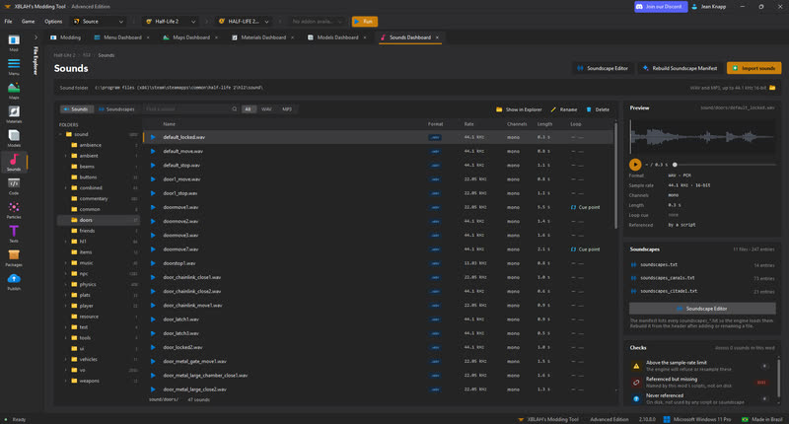Expand the ambient folder

point(66,156)
